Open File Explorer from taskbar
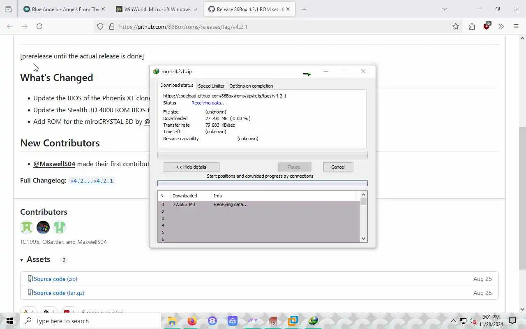Viewport: 526px width, 329px height. pyautogui.click(x=172, y=321)
